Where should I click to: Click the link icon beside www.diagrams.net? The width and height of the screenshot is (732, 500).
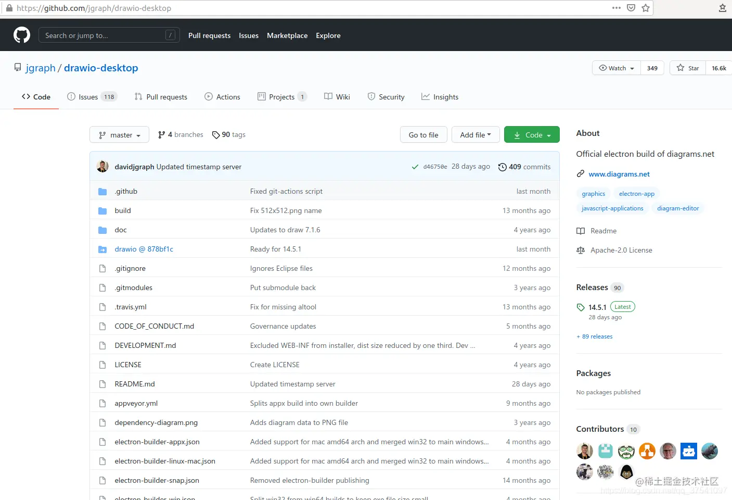[x=581, y=174]
